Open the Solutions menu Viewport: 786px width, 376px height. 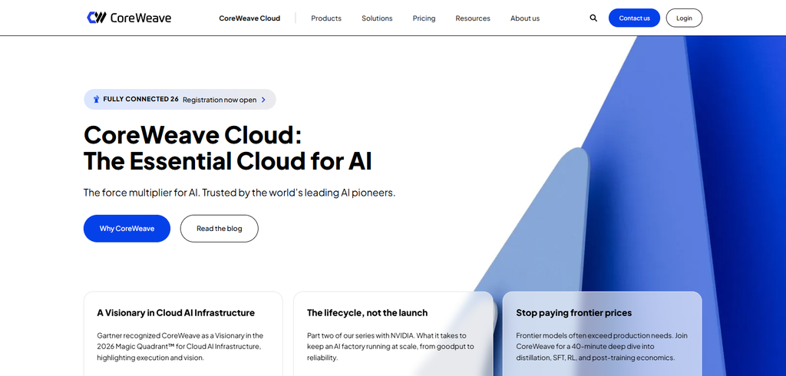click(377, 18)
